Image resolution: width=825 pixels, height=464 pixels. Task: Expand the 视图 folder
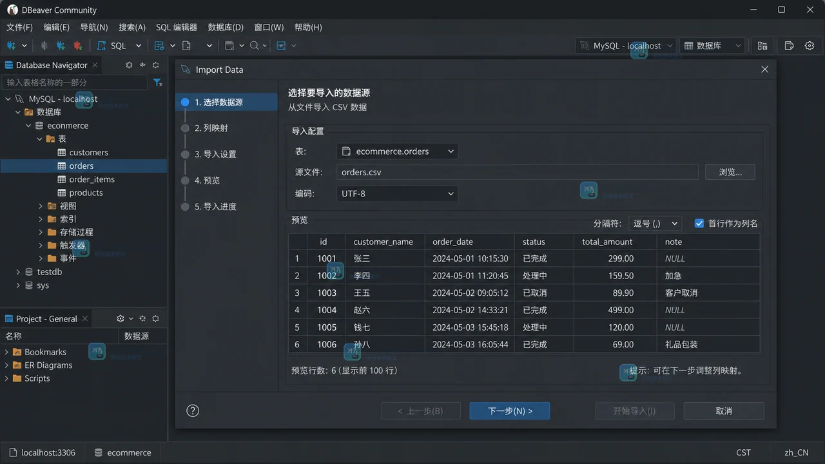[41, 206]
